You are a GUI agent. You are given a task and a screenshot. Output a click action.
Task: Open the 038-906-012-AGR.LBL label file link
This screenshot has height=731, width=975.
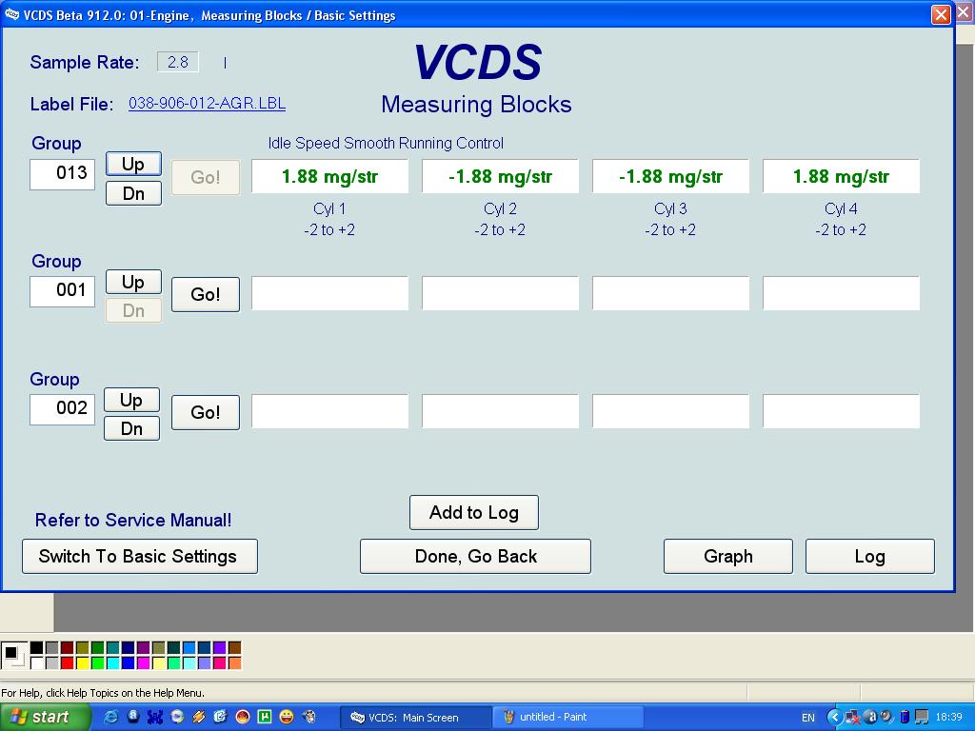pos(207,103)
